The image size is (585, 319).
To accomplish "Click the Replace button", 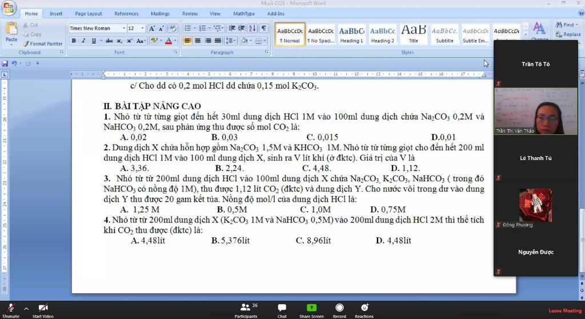I will (x=568, y=34).
